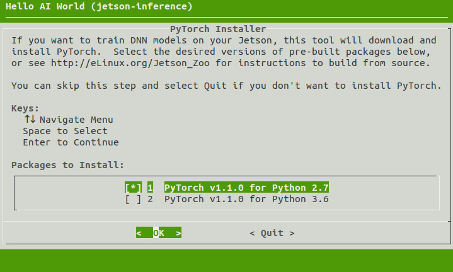Click the row 'PyTorch v1.1.0 for Python 2.7'

click(227, 188)
